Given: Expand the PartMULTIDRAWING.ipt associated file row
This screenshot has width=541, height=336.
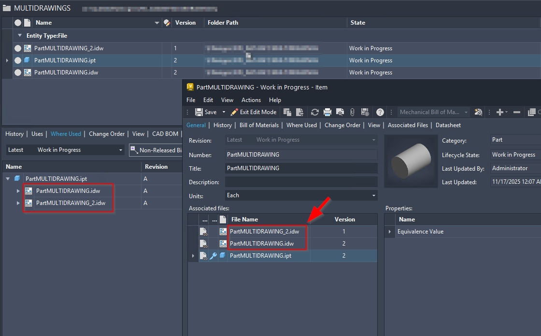Looking at the screenshot, I should pos(193,256).
